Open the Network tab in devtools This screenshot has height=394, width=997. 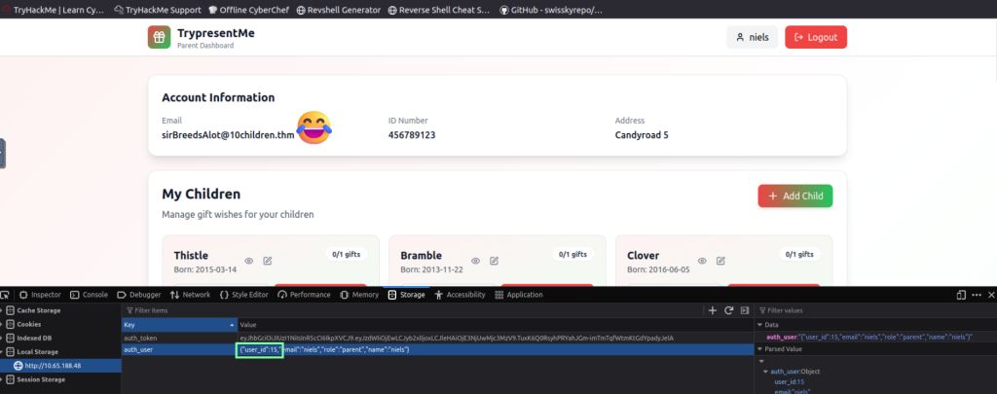point(191,295)
